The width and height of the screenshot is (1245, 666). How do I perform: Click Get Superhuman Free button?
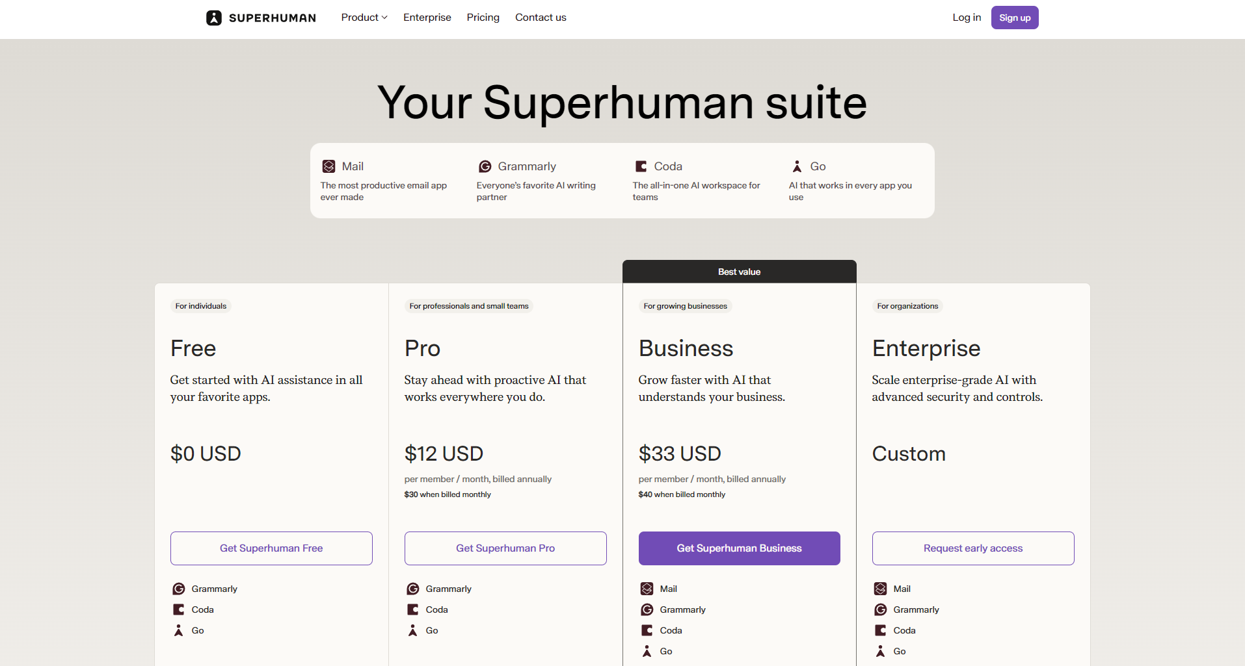271,548
